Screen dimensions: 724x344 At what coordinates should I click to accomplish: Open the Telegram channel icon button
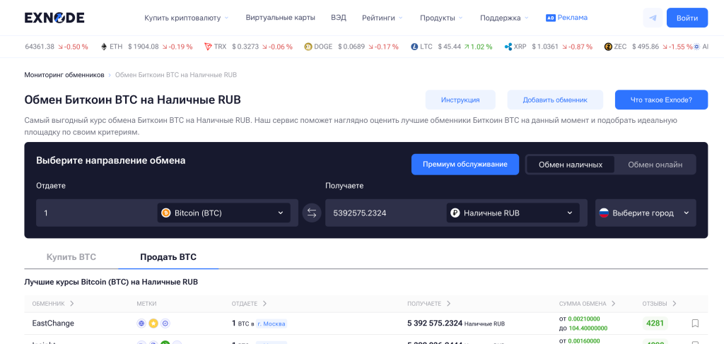(x=653, y=18)
